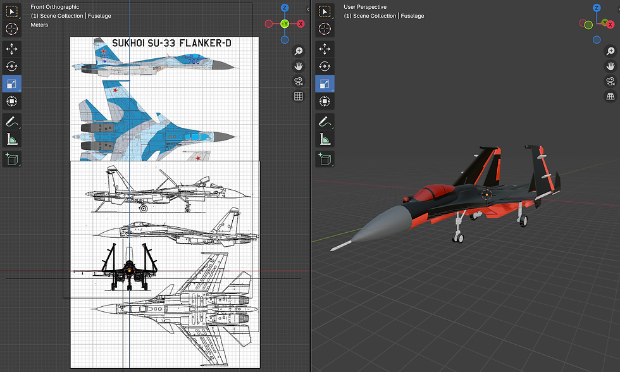This screenshot has width=620, height=372.
Task: Select the active Scale tool in Front Orthographic viewport
Action: point(12,84)
